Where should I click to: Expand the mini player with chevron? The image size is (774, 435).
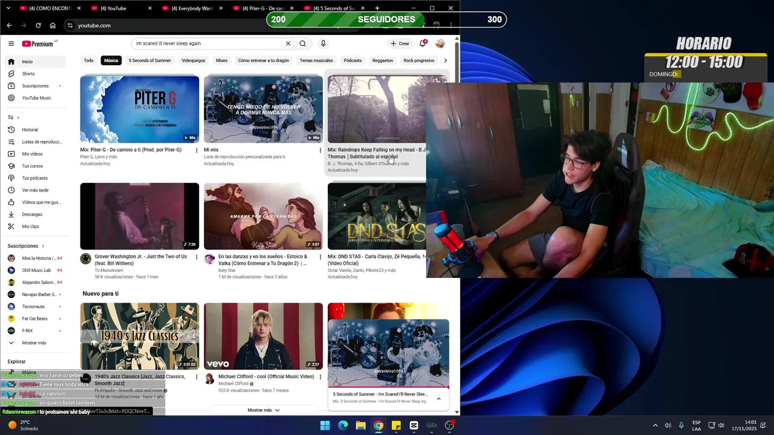[438, 399]
